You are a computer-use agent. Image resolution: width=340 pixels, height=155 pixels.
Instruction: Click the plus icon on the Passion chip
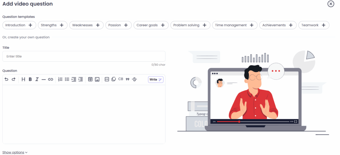(x=126, y=25)
